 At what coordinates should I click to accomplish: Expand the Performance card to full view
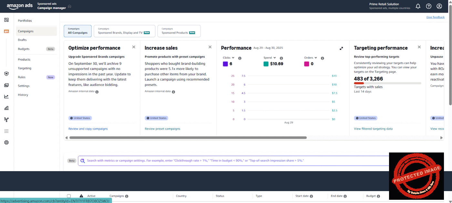[341, 48]
